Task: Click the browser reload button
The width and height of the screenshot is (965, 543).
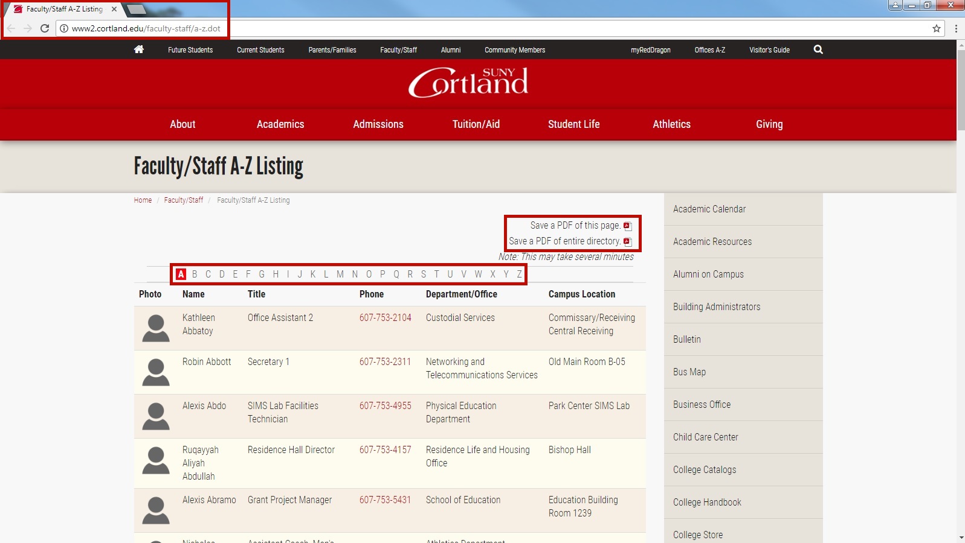Action: pyautogui.click(x=45, y=28)
